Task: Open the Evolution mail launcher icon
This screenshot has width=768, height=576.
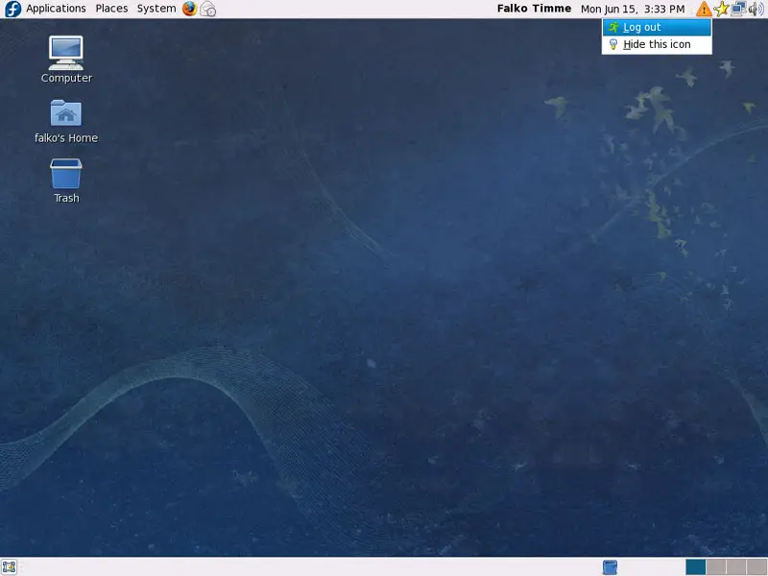Action: [x=207, y=9]
